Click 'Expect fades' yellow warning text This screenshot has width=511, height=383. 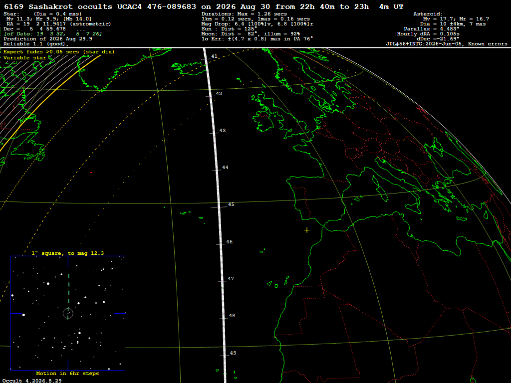point(59,52)
